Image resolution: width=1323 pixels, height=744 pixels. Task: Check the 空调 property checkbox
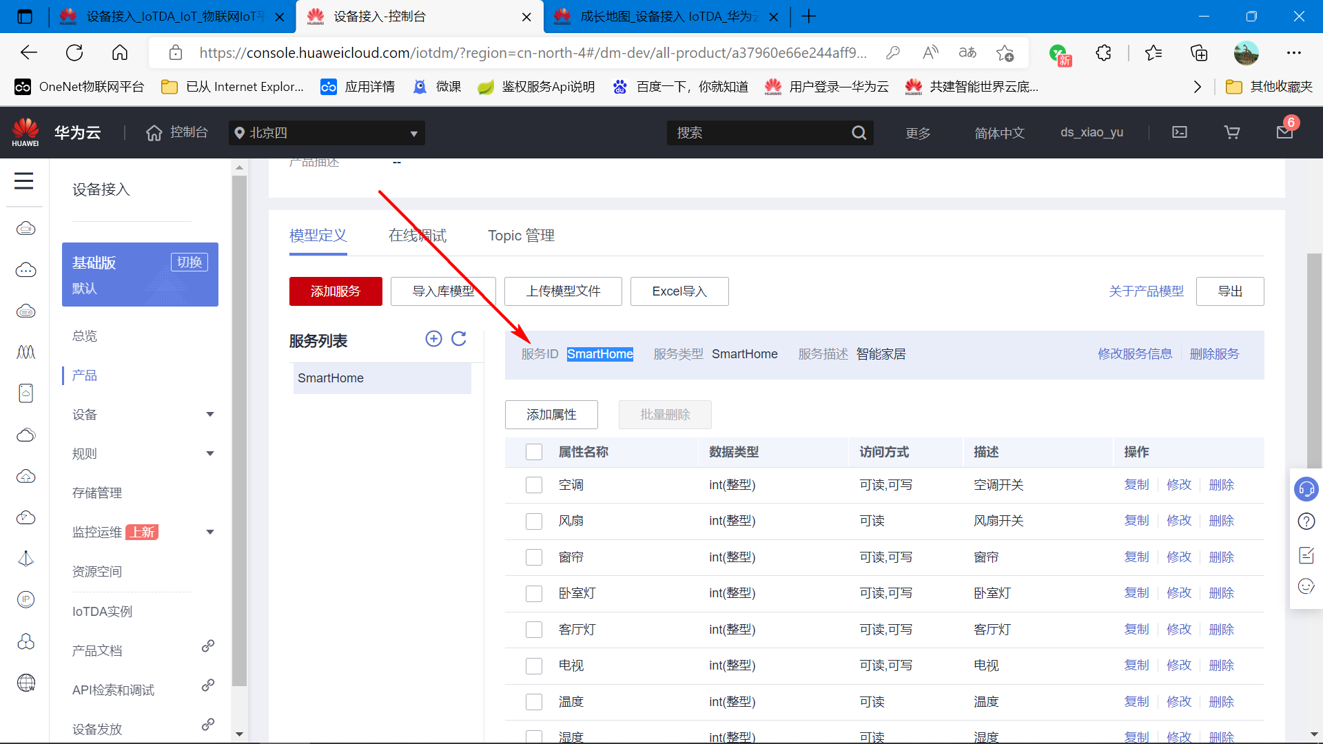[534, 485]
